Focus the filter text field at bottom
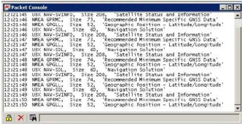The width and height of the screenshot is (242, 124). coord(139,118)
